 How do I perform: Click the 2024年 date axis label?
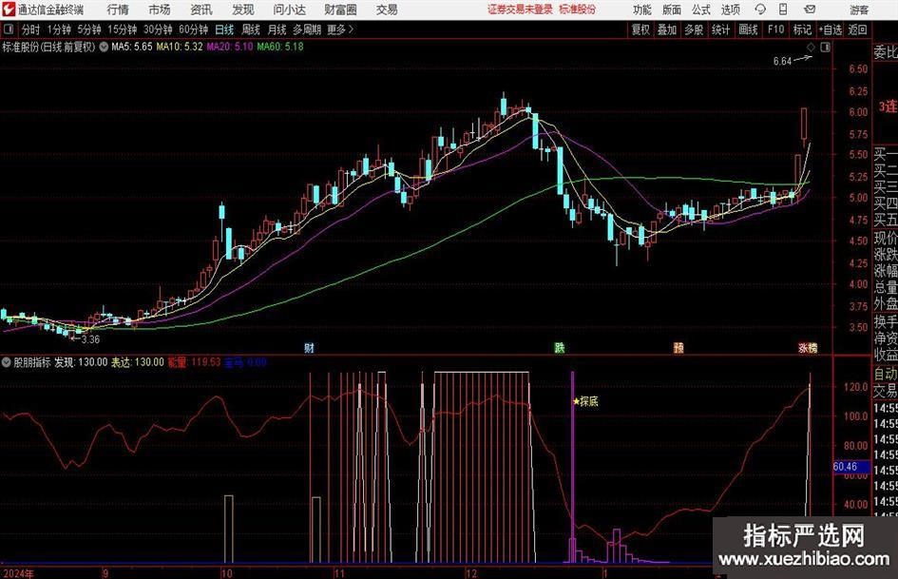pos(18,572)
